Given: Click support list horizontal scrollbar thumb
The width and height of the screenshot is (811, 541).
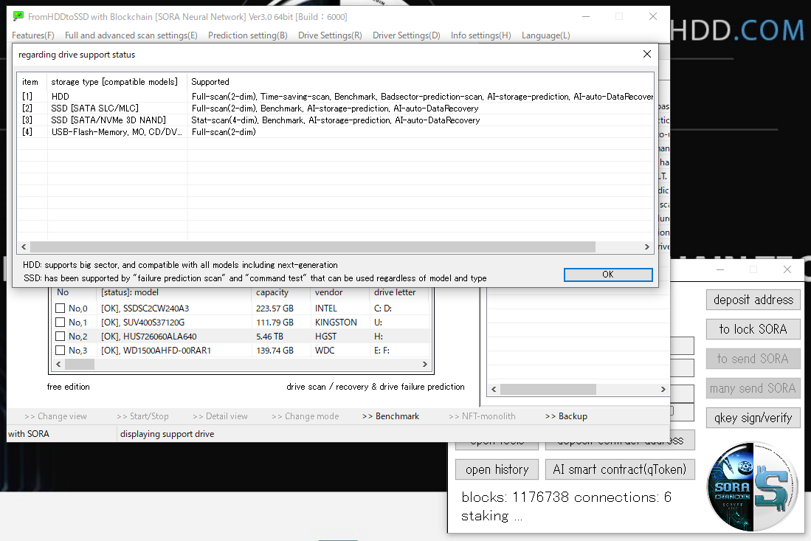Looking at the screenshot, I should (312, 247).
